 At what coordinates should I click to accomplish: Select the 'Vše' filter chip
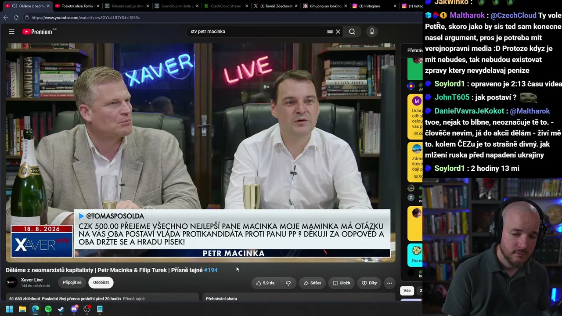tap(407, 291)
